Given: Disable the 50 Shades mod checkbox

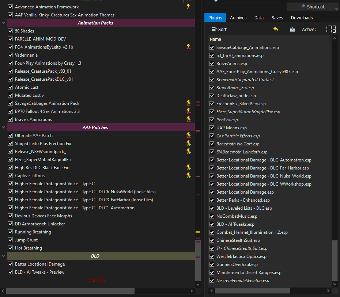Looking at the screenshot, I should 10,31.
